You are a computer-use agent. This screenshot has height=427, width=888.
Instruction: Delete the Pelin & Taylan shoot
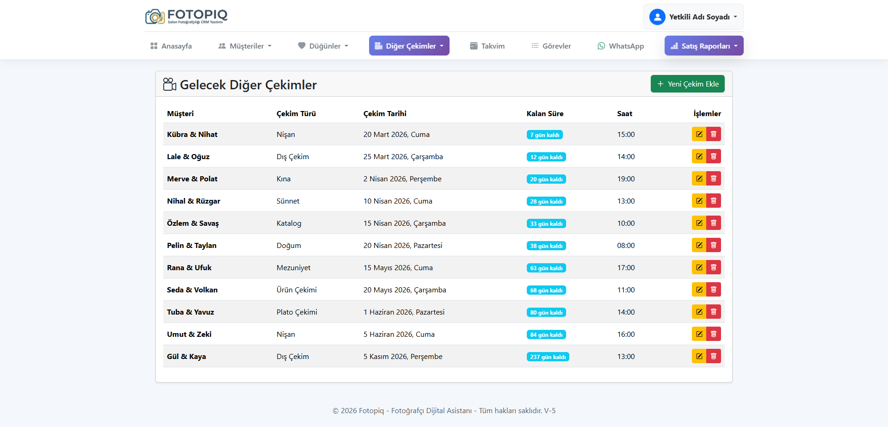[x=714, y=245]
